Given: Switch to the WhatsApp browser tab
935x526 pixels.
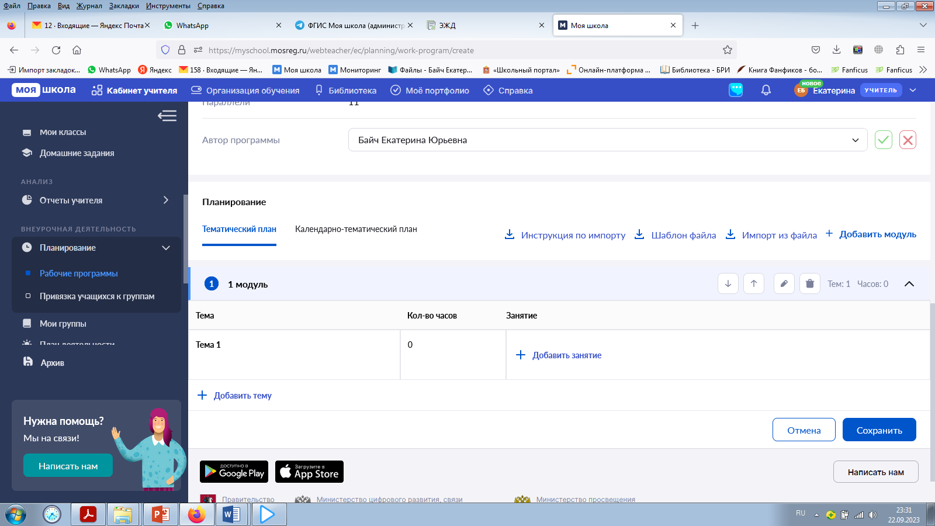Looking at the screenshot, I should coord(223,25).
